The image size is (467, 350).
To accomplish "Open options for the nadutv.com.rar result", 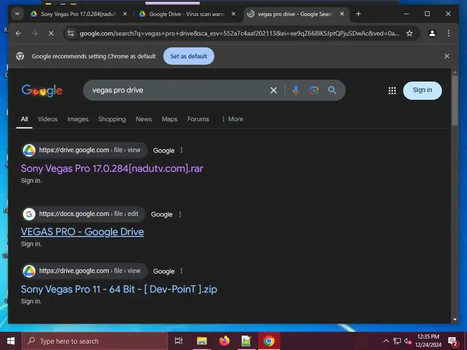I will click(x=182, y=150).
